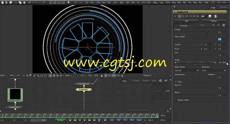230x124 pixels.
Task: Add a Text+ tool with Txt+
Action: point(92,3)
